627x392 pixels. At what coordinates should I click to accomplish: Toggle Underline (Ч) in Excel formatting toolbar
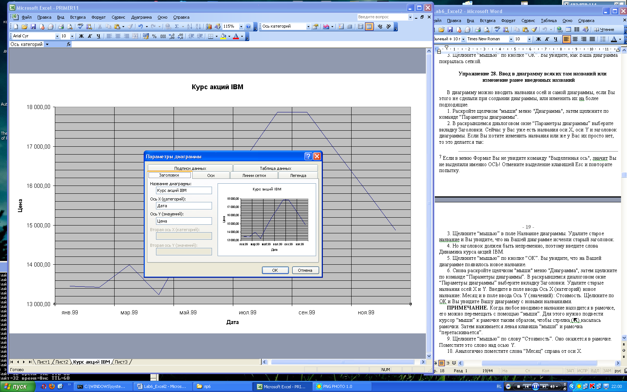pyautogui.click(x=98, y=36)
